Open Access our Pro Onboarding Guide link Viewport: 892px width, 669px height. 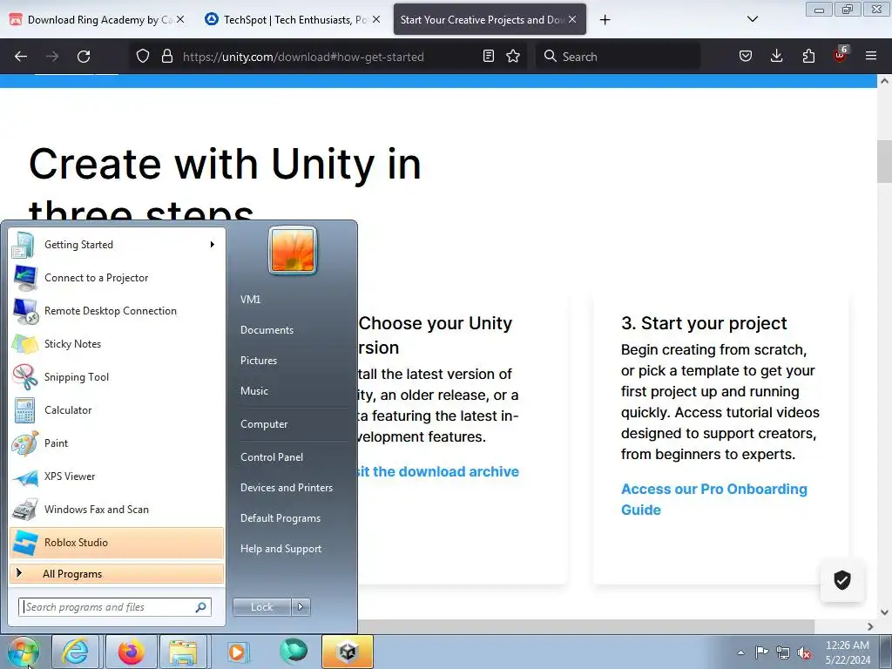[x=714, y=499]
